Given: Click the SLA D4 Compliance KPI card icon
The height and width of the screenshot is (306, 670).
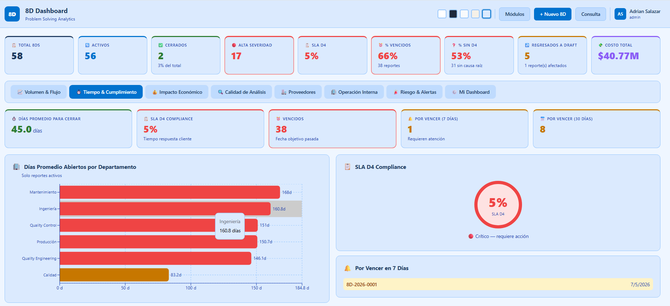Looking at the screenshot, I should click(146, 119).
